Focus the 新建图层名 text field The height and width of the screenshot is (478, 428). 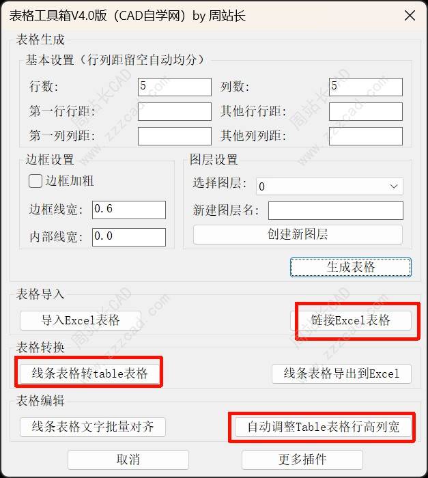[336, 210]
